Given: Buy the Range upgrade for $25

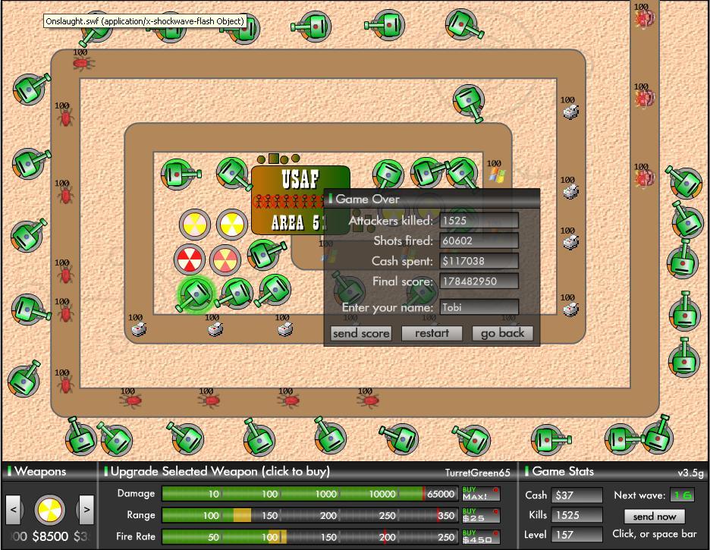Looking at the screenshot, I should (480, 515).
